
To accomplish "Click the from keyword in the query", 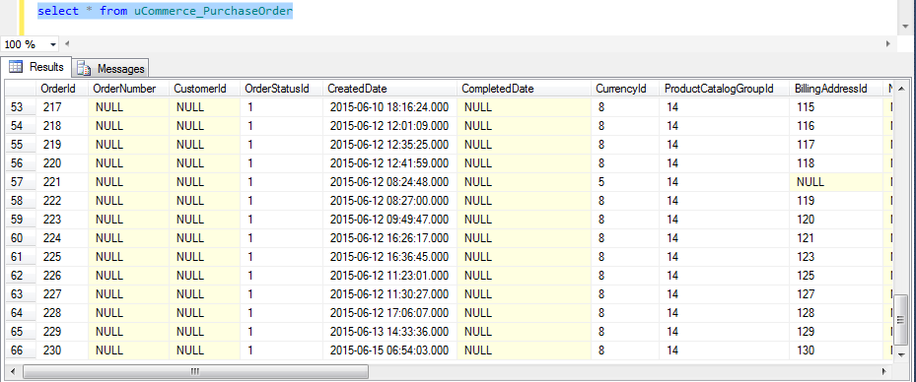I will tap(113, 11).
